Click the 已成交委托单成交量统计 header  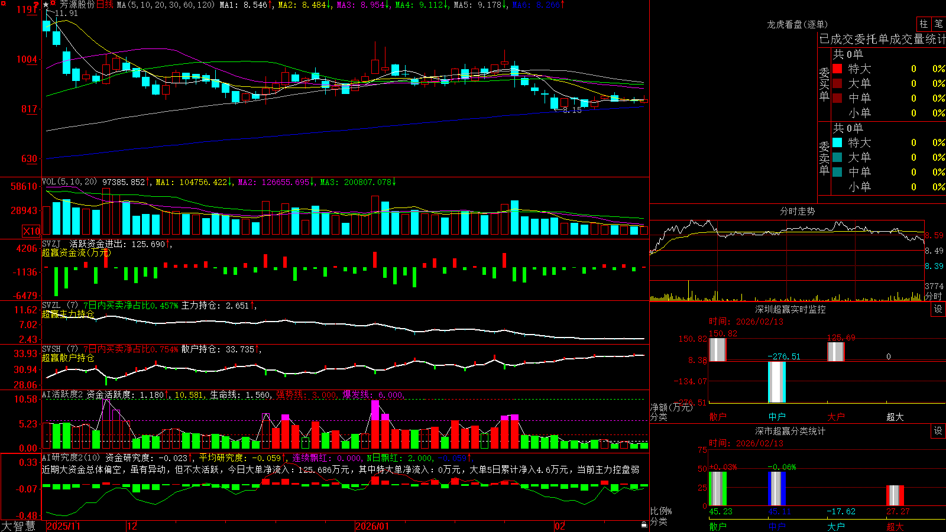pos(882,39)
